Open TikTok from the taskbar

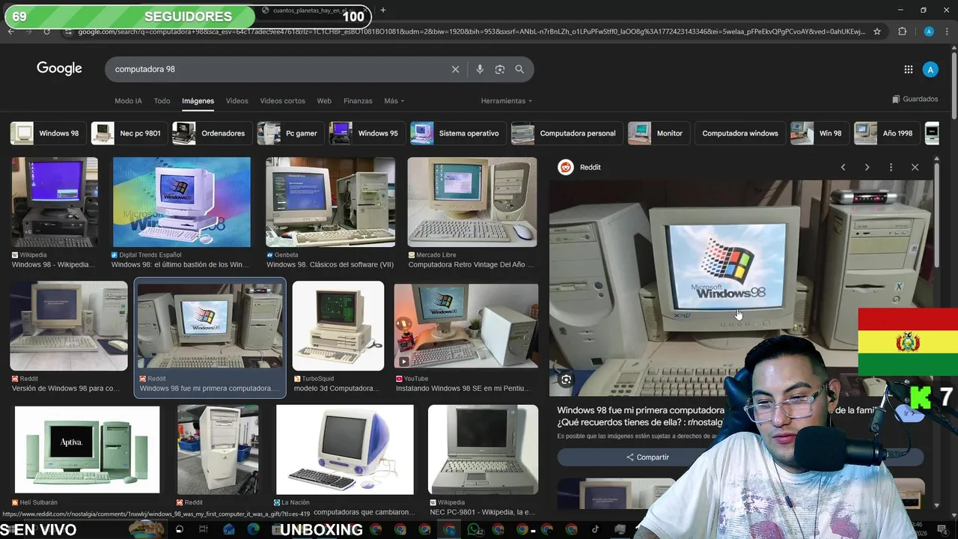click(596, 529)
